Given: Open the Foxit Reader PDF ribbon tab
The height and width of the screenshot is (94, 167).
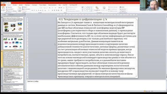Looking at the screenshot, I should pyautogui.click(x=73, y=5).
